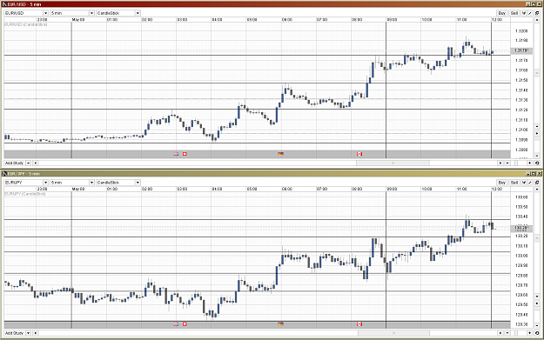Click Canadian flag event marker in EUR/USD chart
Viewport: 544px width, 340px height.
coord(359,154)
